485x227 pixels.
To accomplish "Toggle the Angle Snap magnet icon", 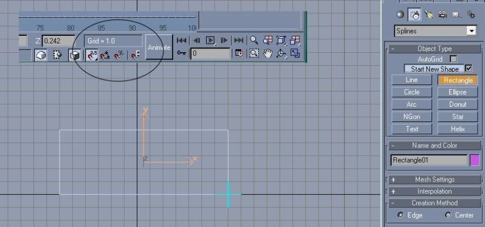I will tap(105, 55).
